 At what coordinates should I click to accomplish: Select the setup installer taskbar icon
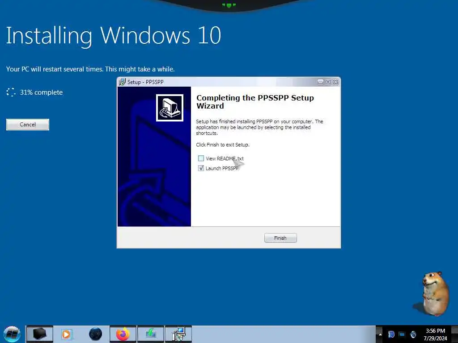coord(178,334)
